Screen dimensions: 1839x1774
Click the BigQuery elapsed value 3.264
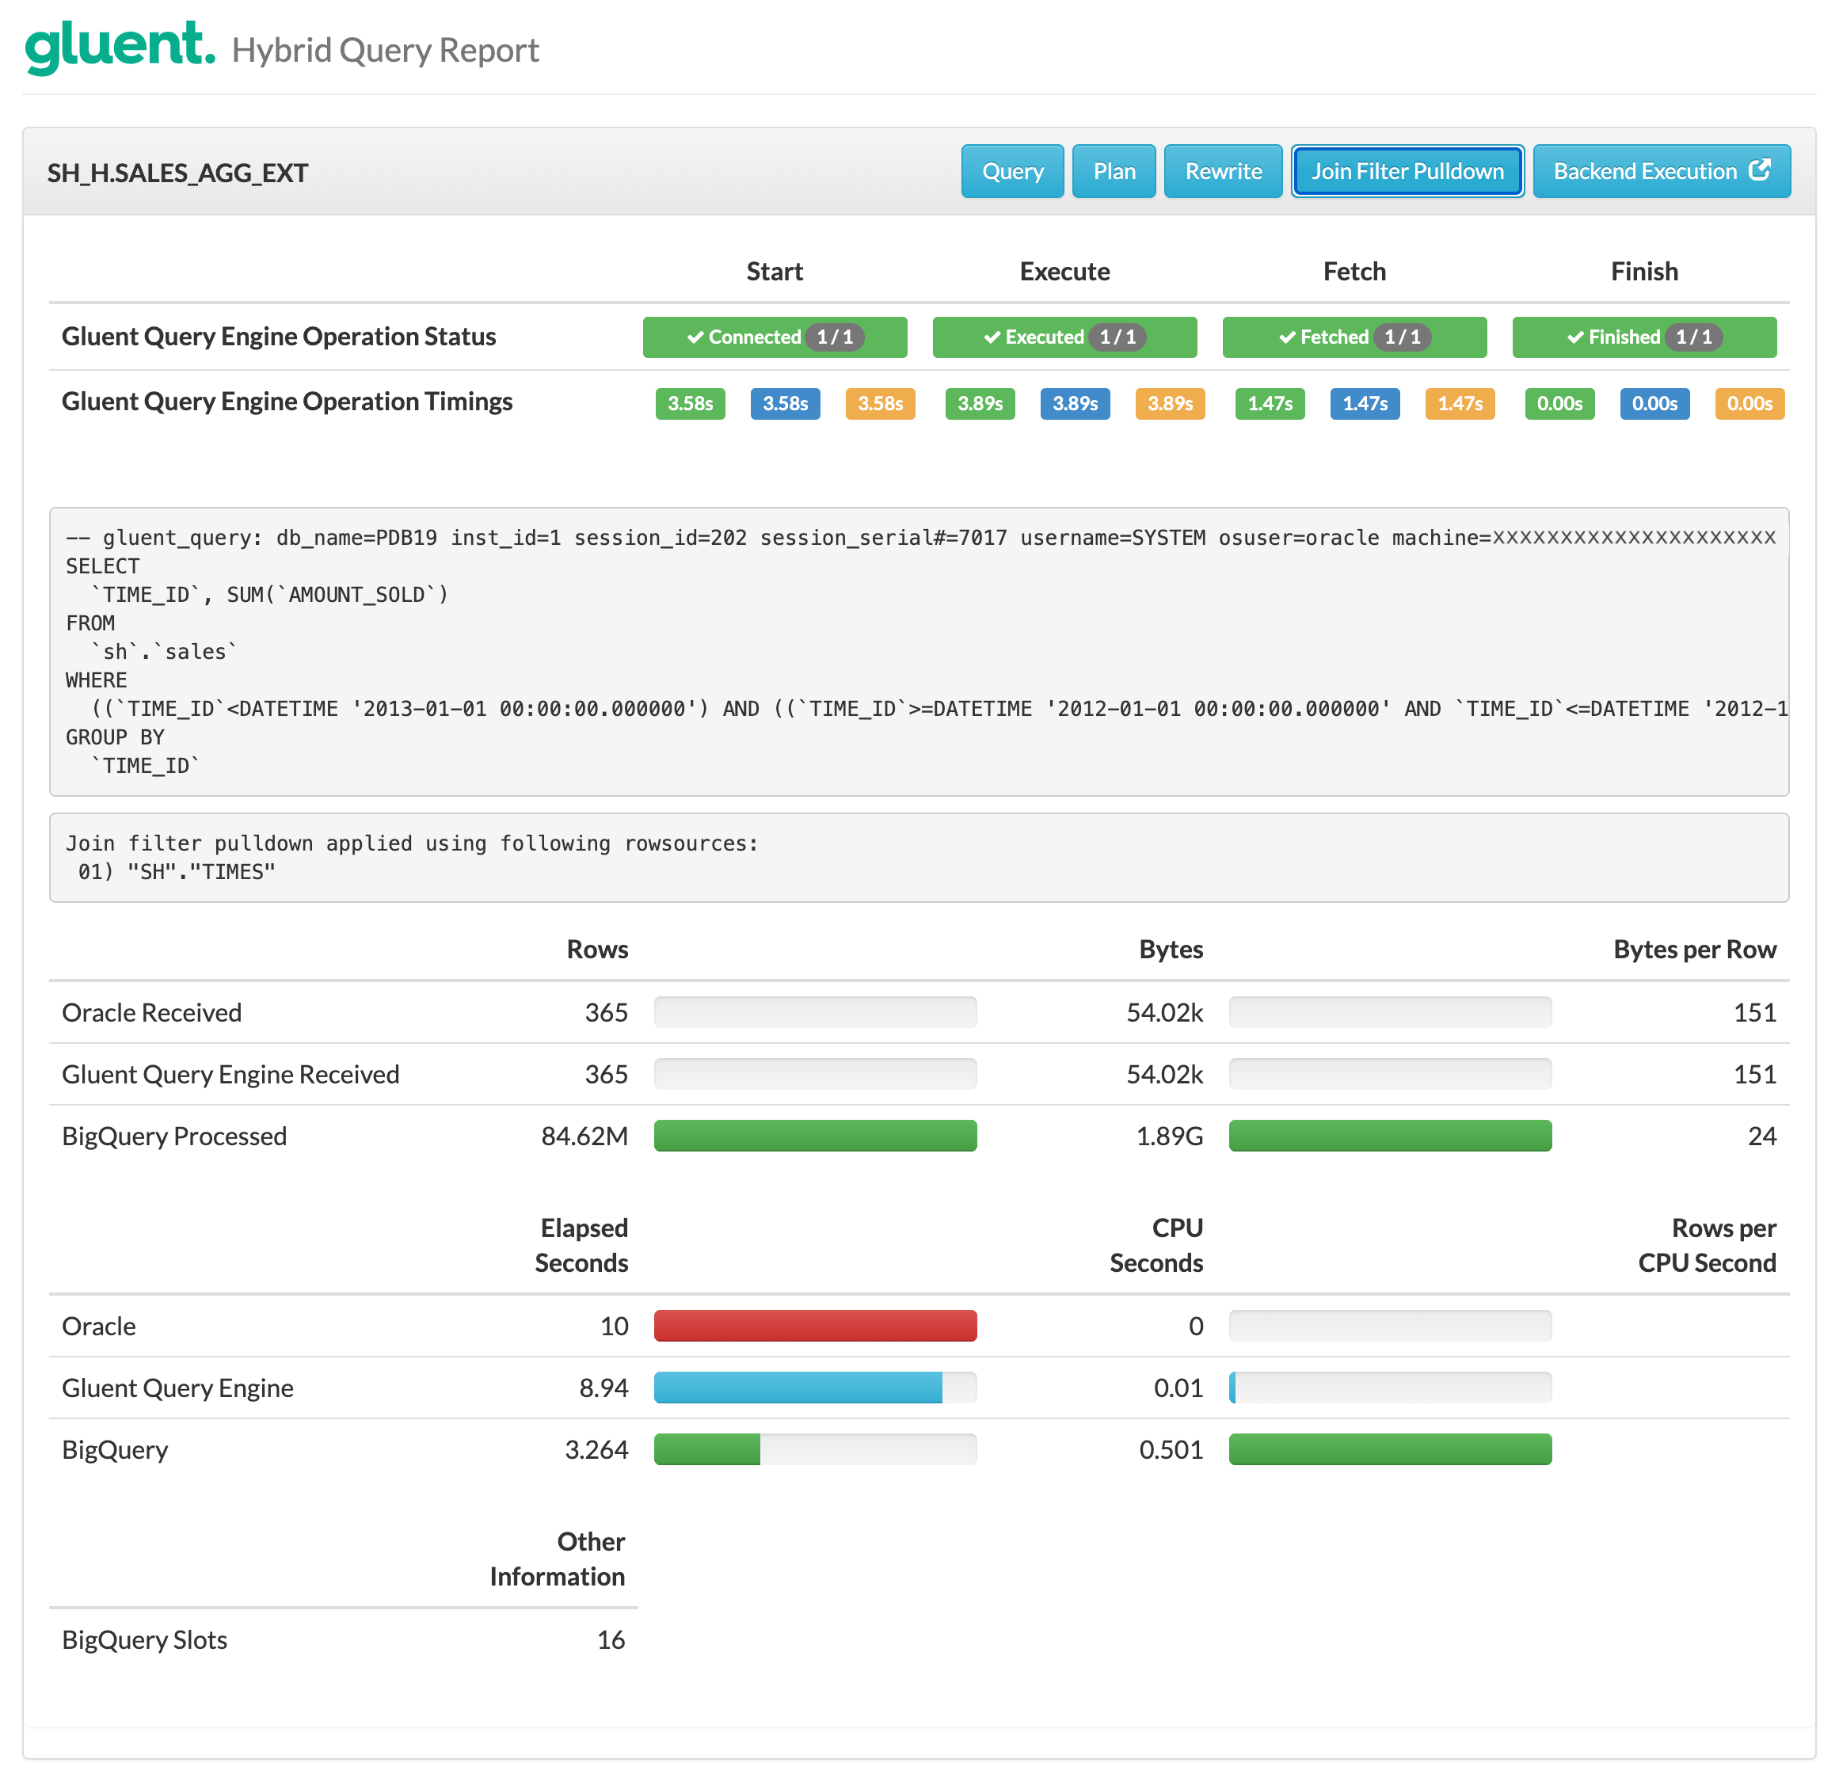(596, 1449)
